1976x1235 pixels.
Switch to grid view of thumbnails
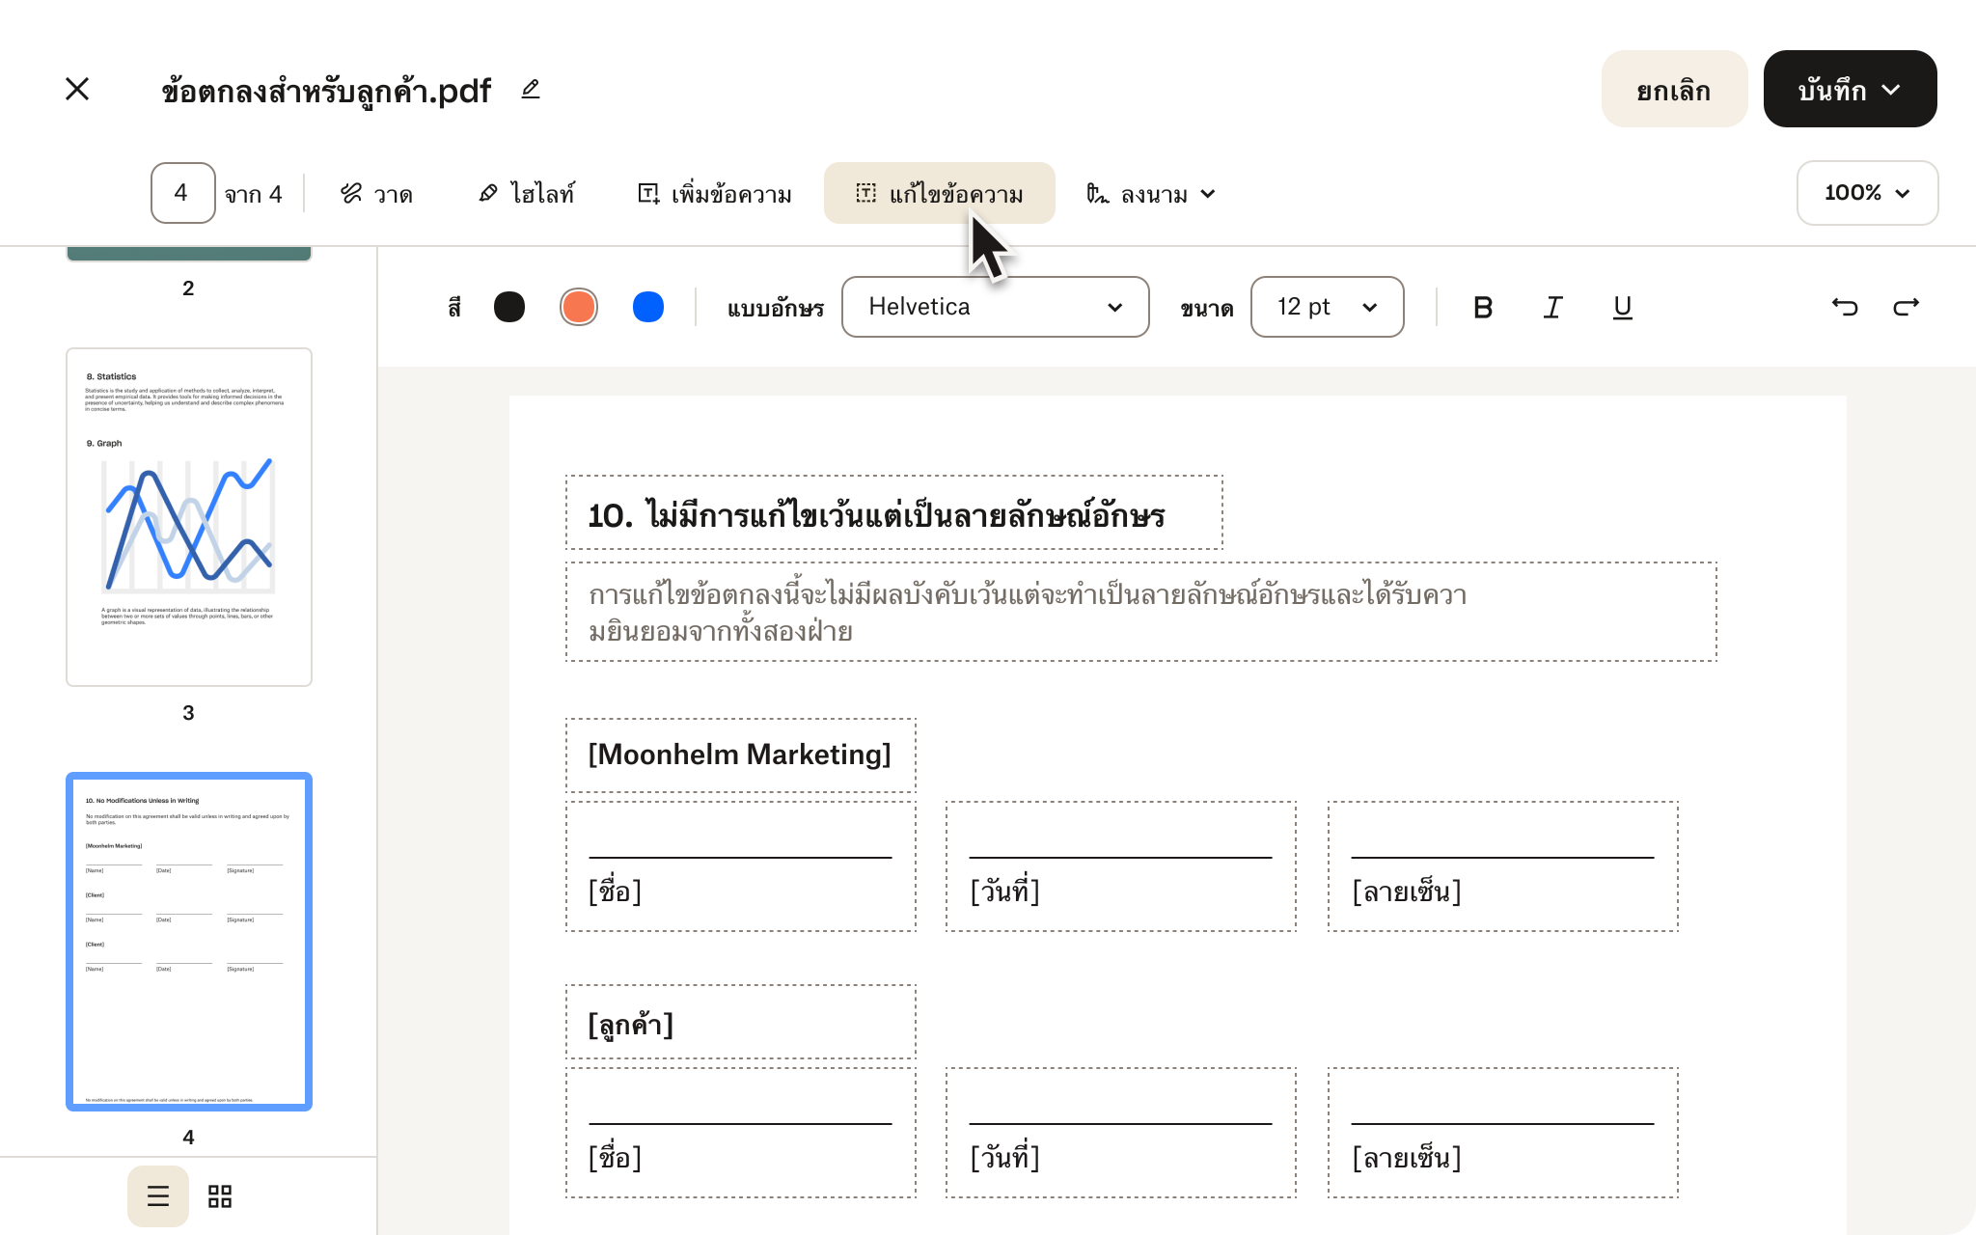[x=220, y=1196]
